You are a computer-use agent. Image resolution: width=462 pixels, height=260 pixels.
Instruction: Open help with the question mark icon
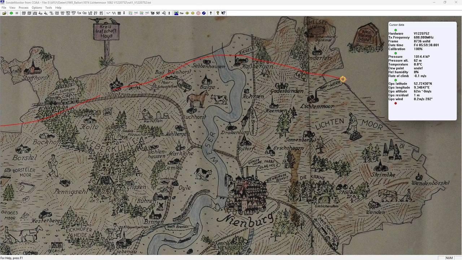pos(218,13)
